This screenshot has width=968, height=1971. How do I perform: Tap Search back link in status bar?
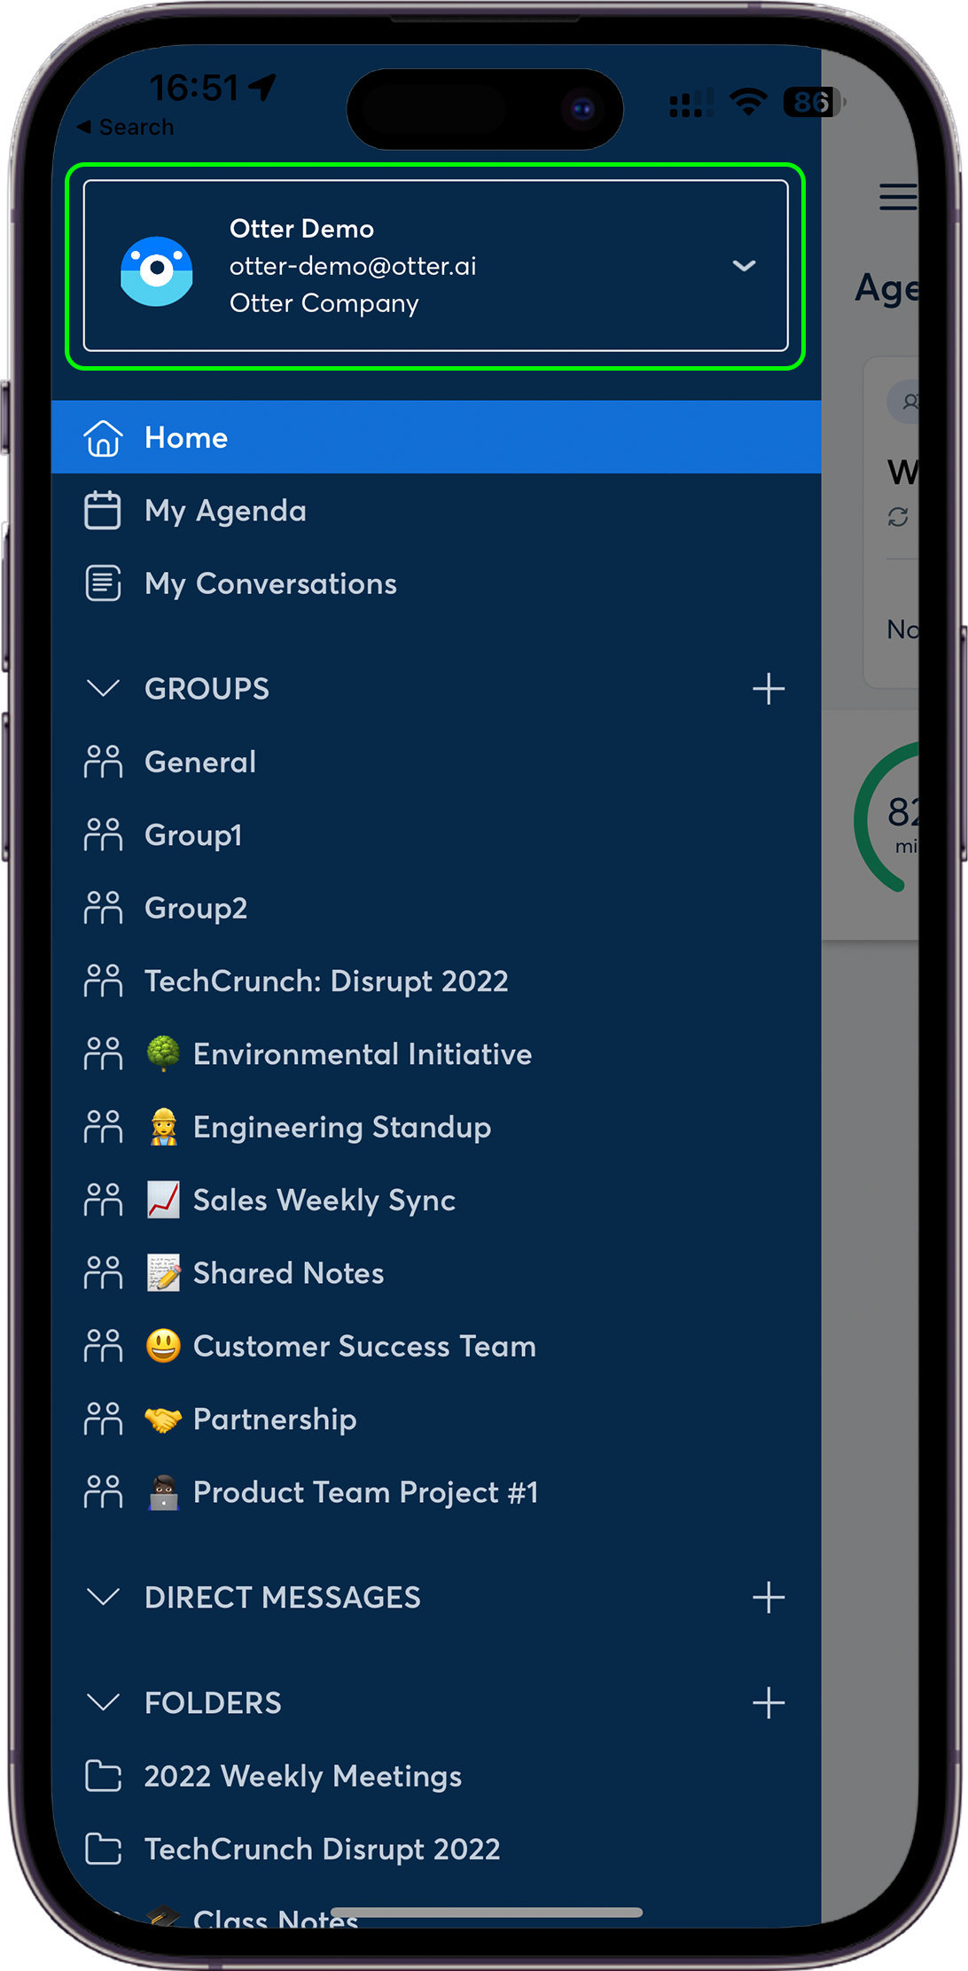tap(125, 127)
